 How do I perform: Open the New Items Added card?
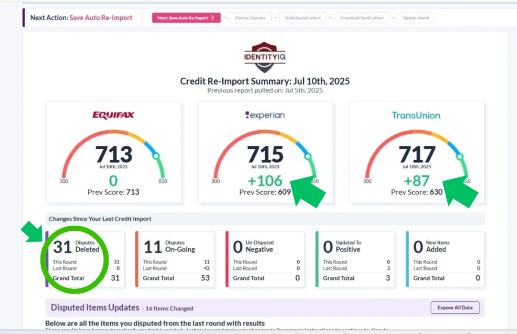click(x=445, y=259)
